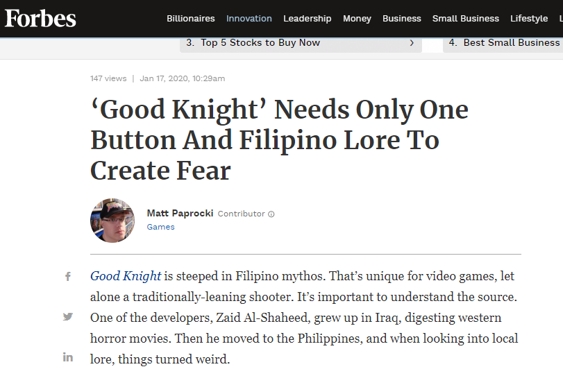Open the Leadership menu
The width and height of the screenshot is (563, 385).
(308, 19)
